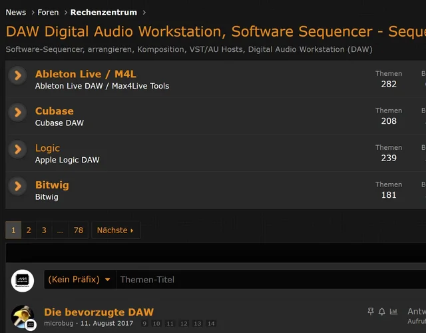Open the Ableton Live / M4L subforum
Viewport: 426px width, 333px height.
pos(85,74)
